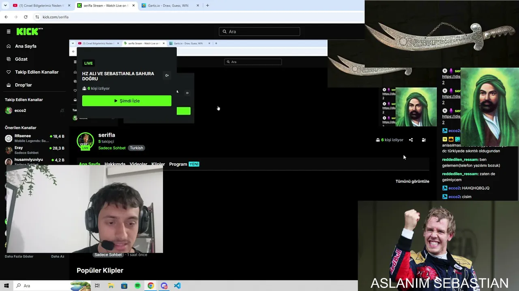The width and height of the screenshot is (519, 291).
Task: Click Daha Az to show fewer channels
Action: (58, 256)
